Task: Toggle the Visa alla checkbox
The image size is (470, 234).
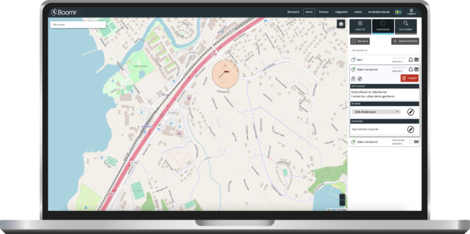Action: [354, 41]
